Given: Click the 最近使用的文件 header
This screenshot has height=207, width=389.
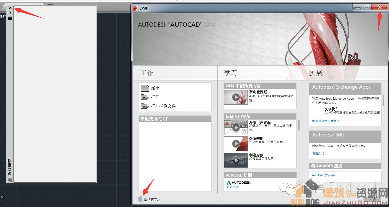Looking at the screenshot, I should (175, 119).
